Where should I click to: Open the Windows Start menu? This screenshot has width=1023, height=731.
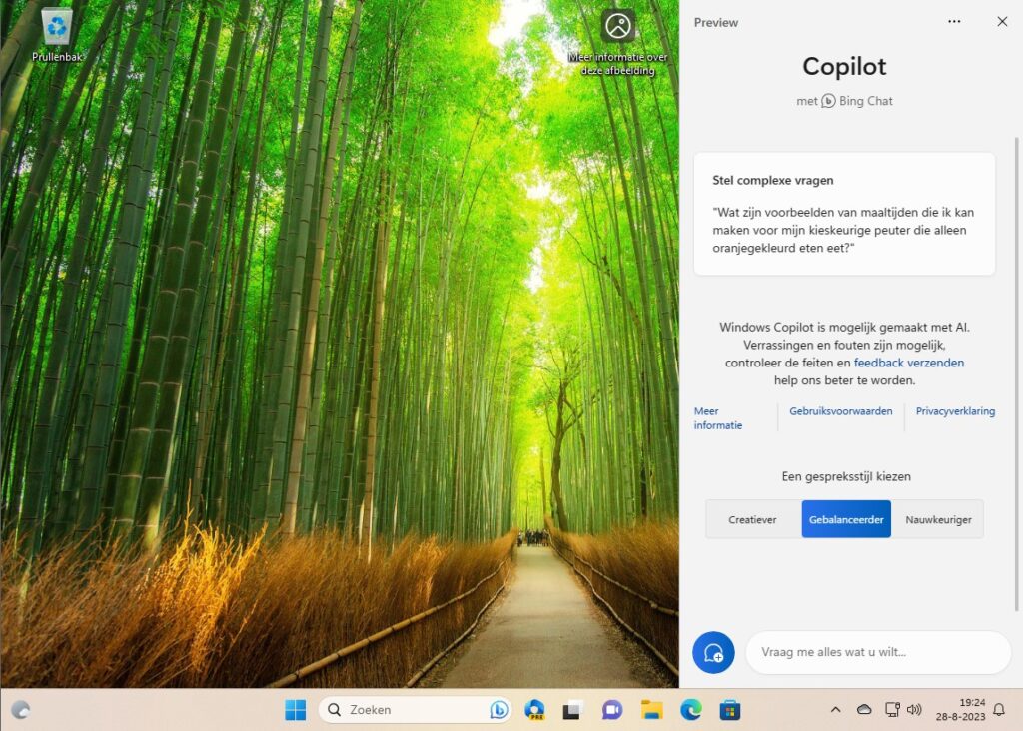pos(296,709)
